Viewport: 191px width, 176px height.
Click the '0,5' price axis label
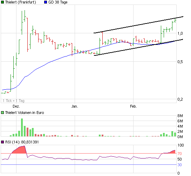tap(180, 62)
